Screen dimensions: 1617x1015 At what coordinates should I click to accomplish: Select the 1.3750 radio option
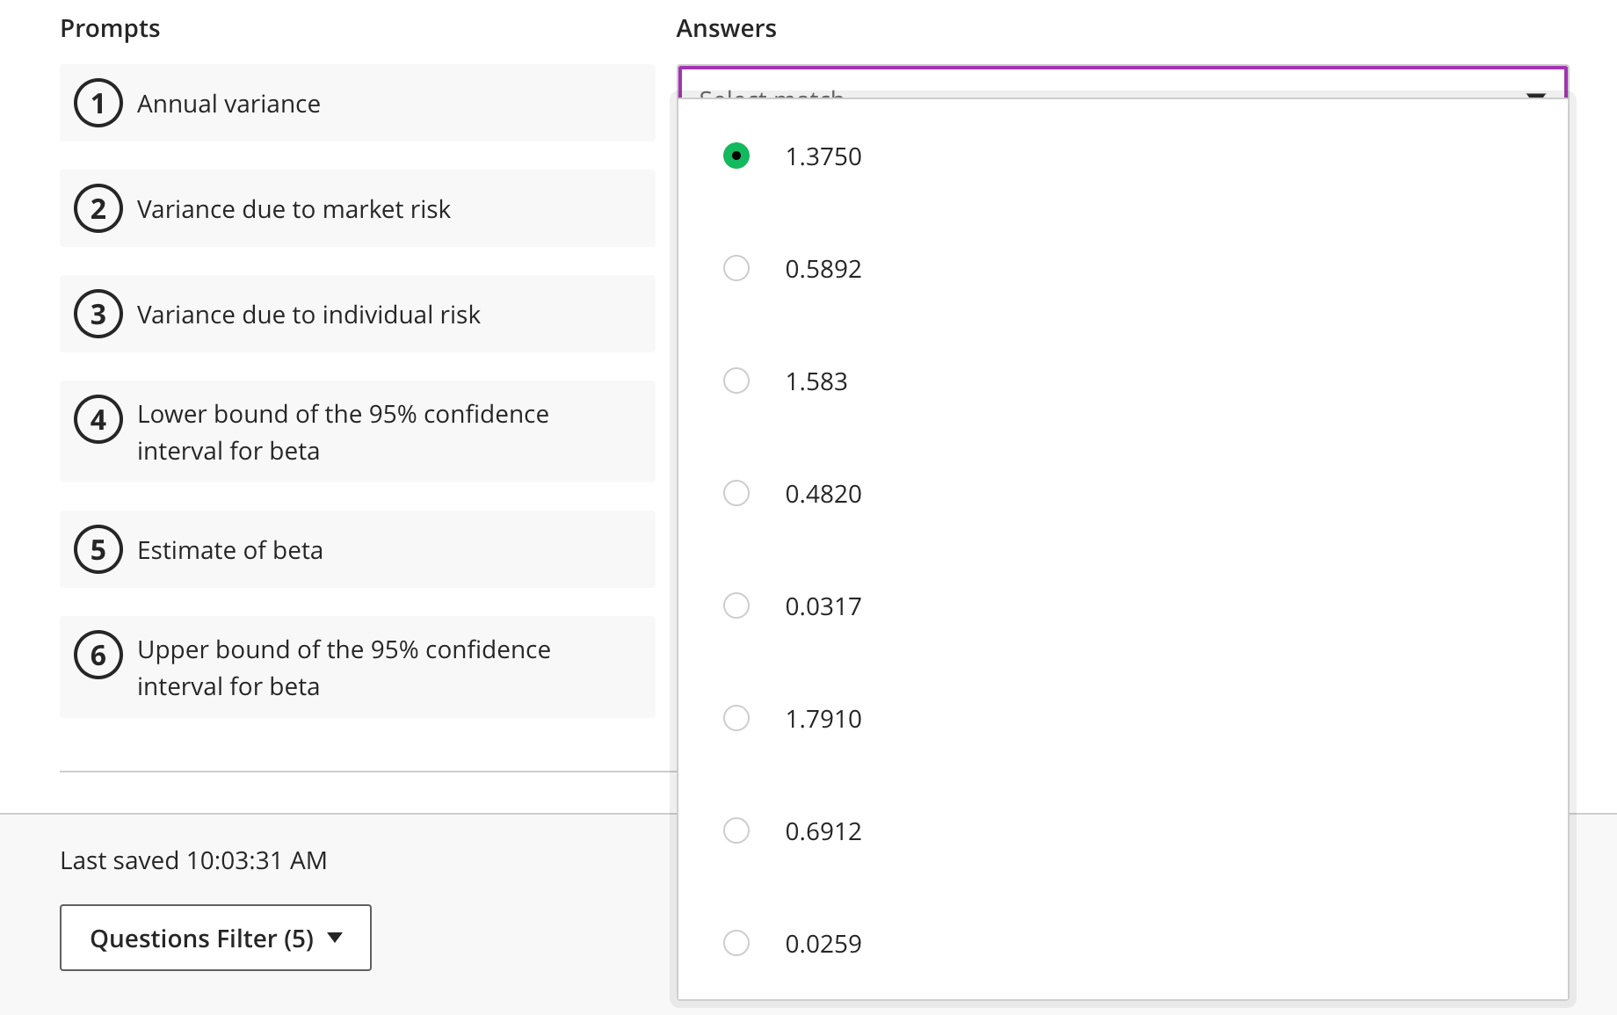(x=736, y=156)
